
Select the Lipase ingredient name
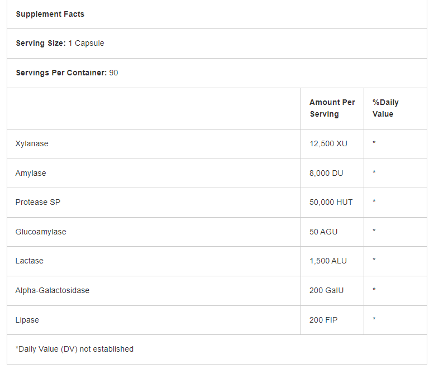click(27, 320)
